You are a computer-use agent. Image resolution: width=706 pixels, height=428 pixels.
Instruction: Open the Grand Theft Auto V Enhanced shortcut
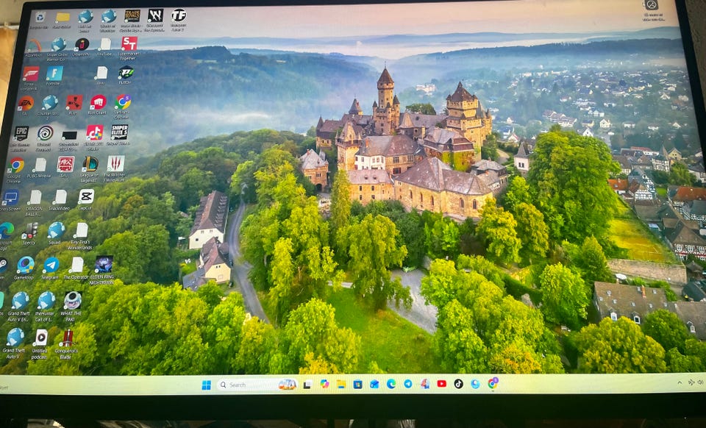[20, 301]
